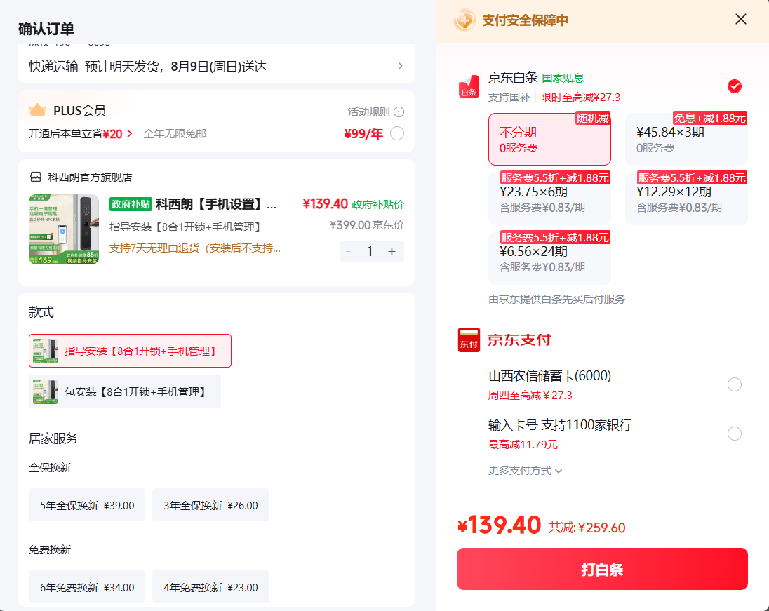
Task: Close the payment panel with the X
Action: click(740, 19)
